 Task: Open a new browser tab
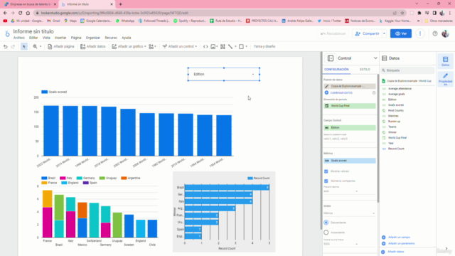[x=120, y=4]
